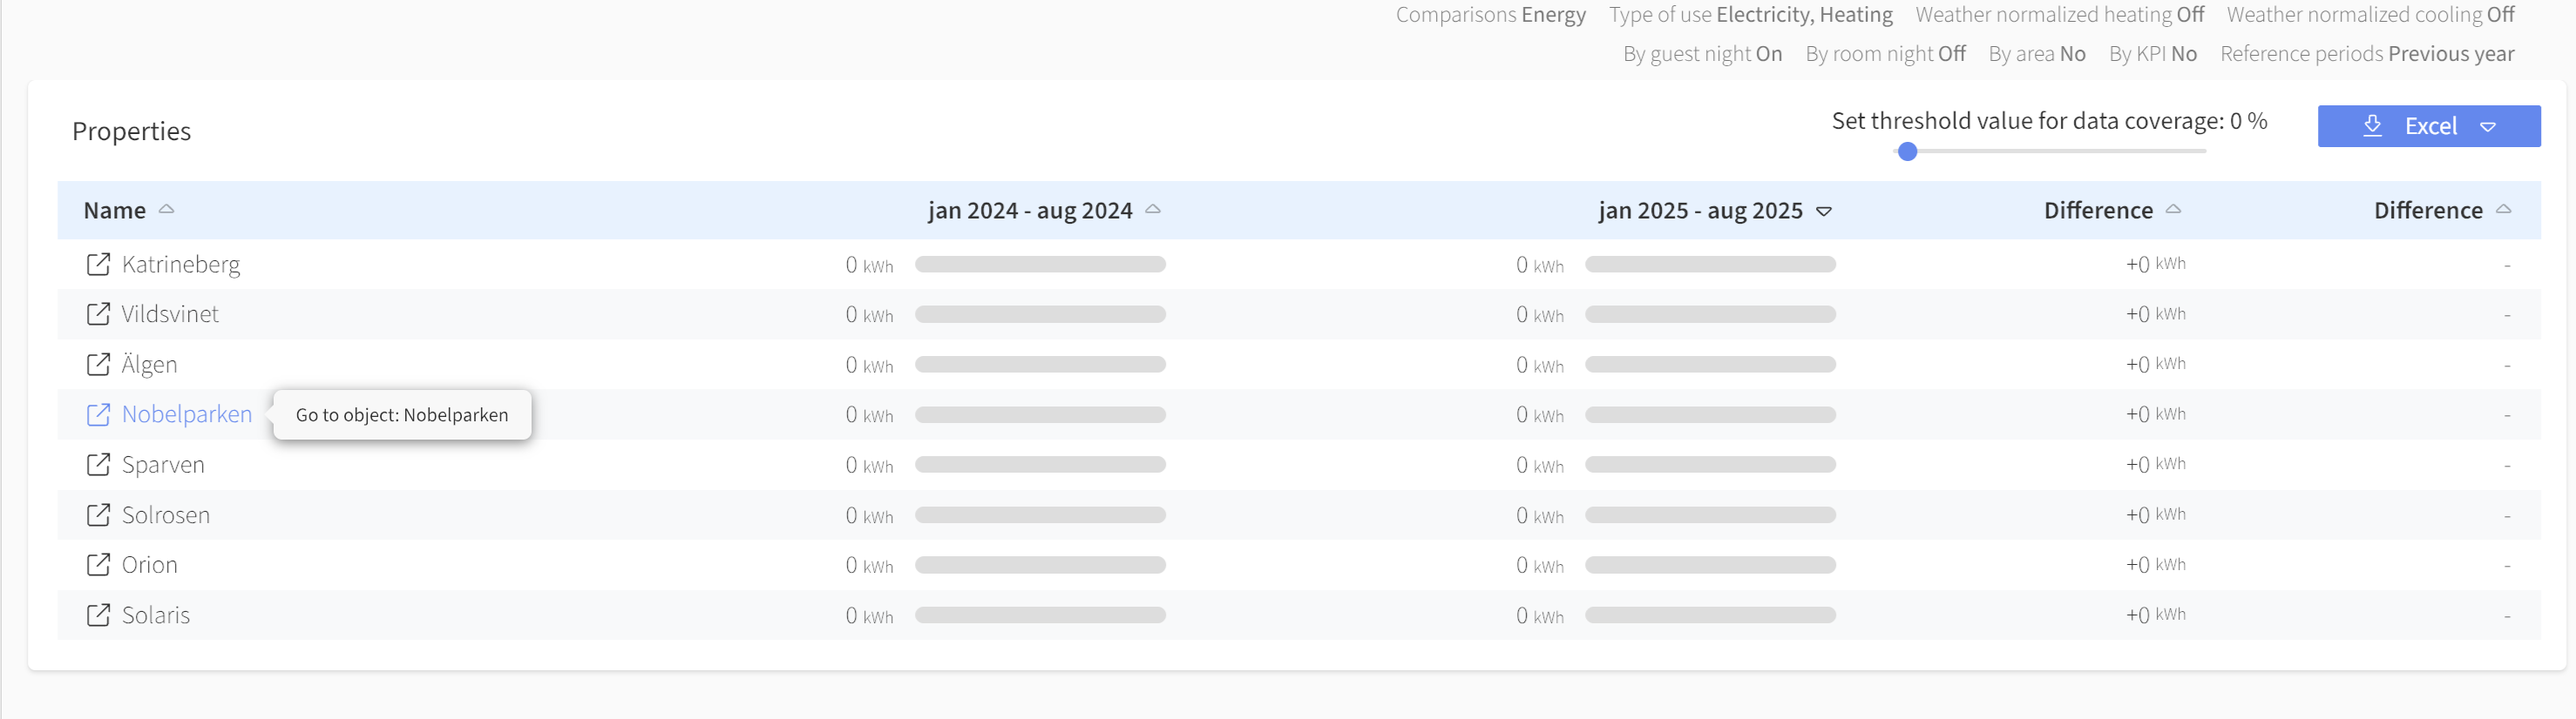This screenshot has width=2576, height=719.
Task: Open Sparven using its link icon
Action: pos(98,464)
